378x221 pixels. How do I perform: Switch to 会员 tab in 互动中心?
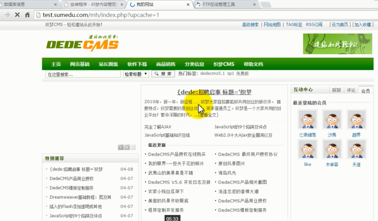[x=365, y=90]
